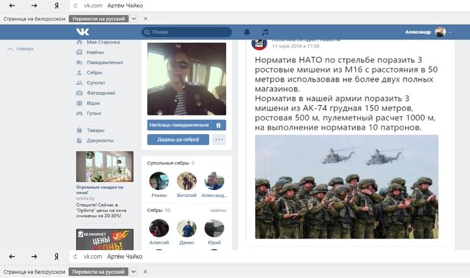The height and width of the screenshot is (278, 470).
Task: Click the Фатаздымкі camera icon in sidebar
Action: [79, 93]
